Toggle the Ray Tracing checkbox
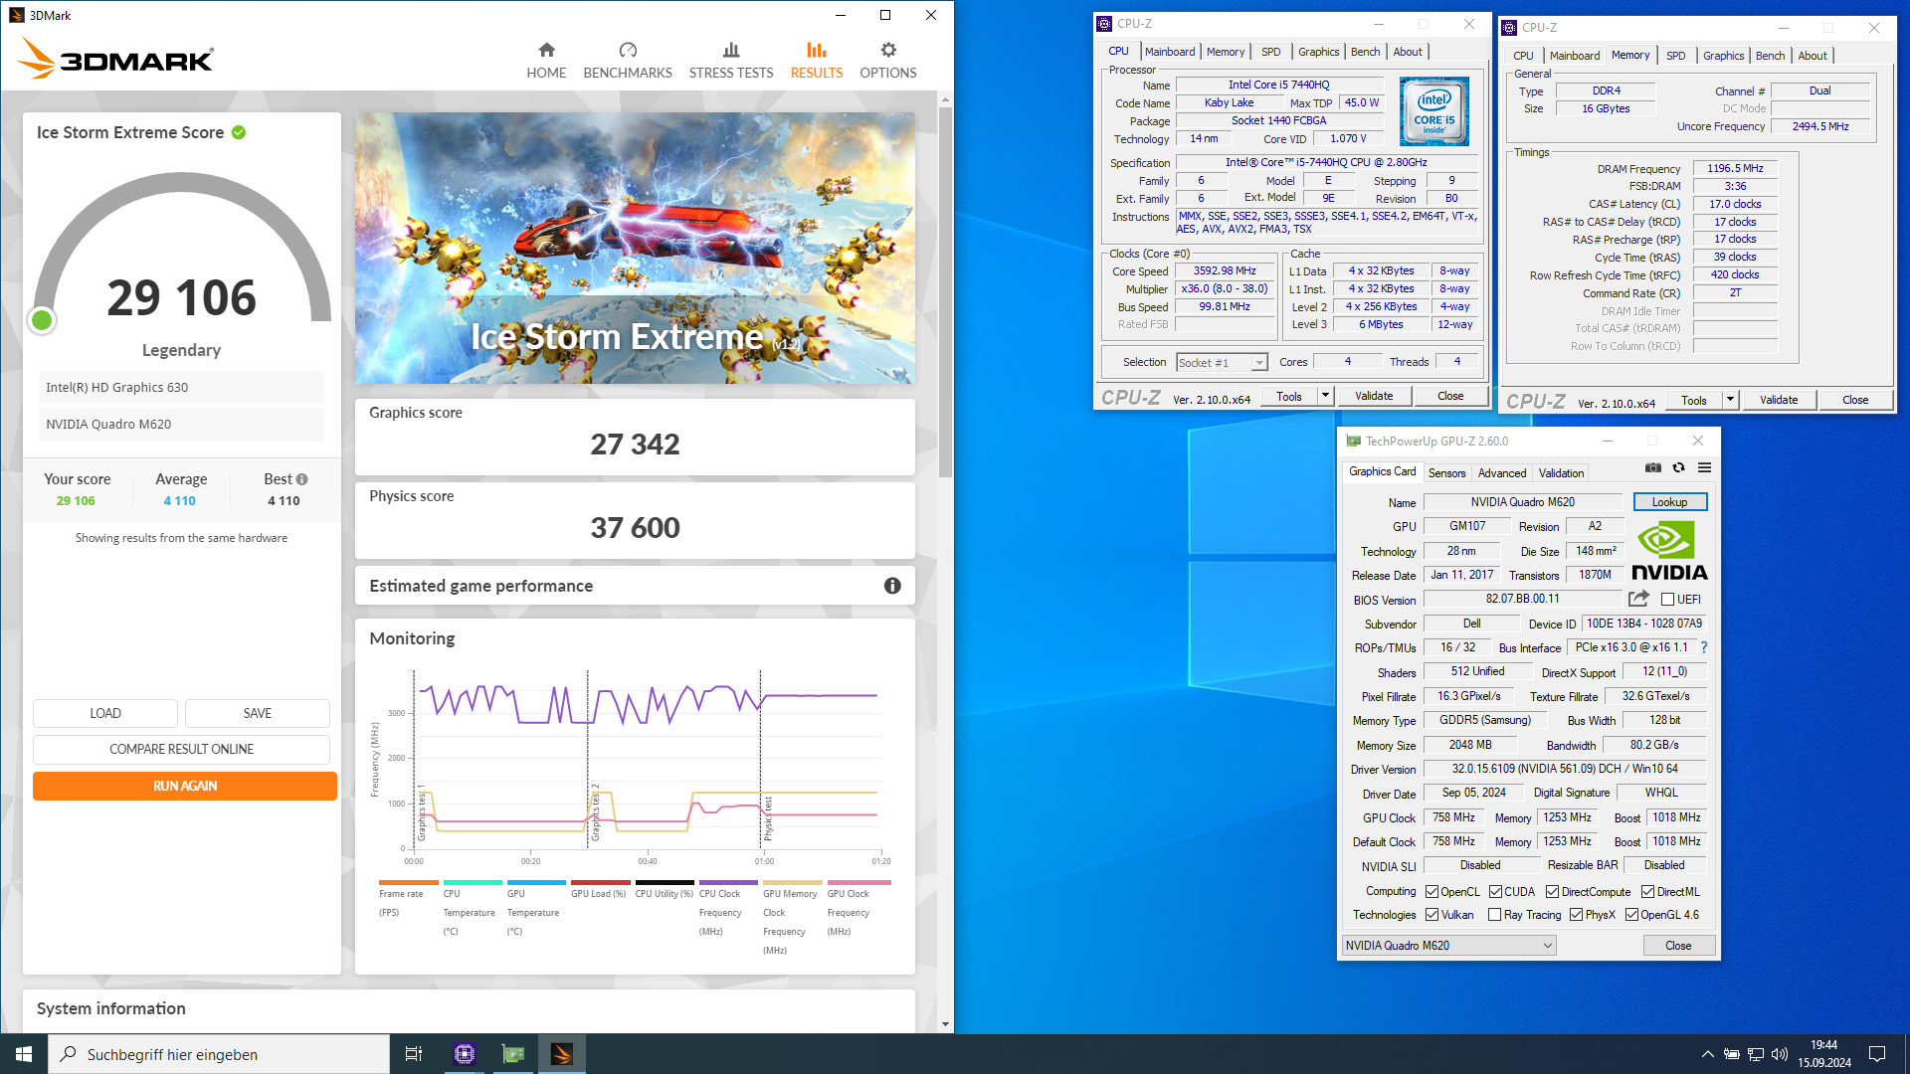 (1494, 915)
